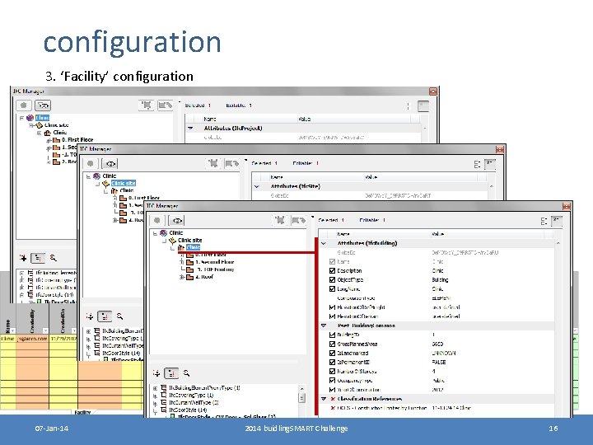Image resolution: width=593 pixels, height=445 pixels.
Task: Click the plus-arrow icon above the type list in front window
Action: coord(156,373)
